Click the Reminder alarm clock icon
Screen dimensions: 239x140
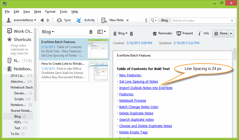(155, 34)
